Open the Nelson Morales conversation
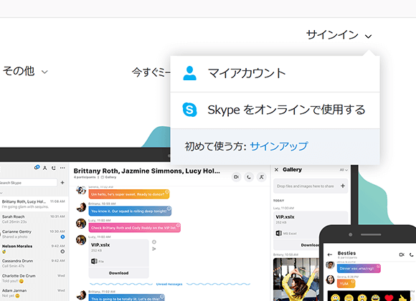Viewport: 416px width, 301px height. click(34, 249)
